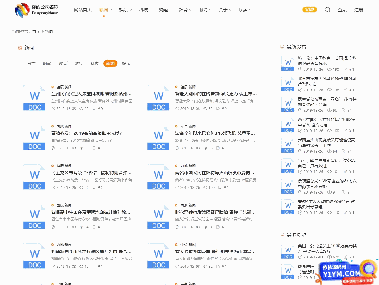This screenshot has height=285, width=379.
Task: Open article title 百箱齐发：2019智能音箱谁主沉浮?
Action: point(86,133)
